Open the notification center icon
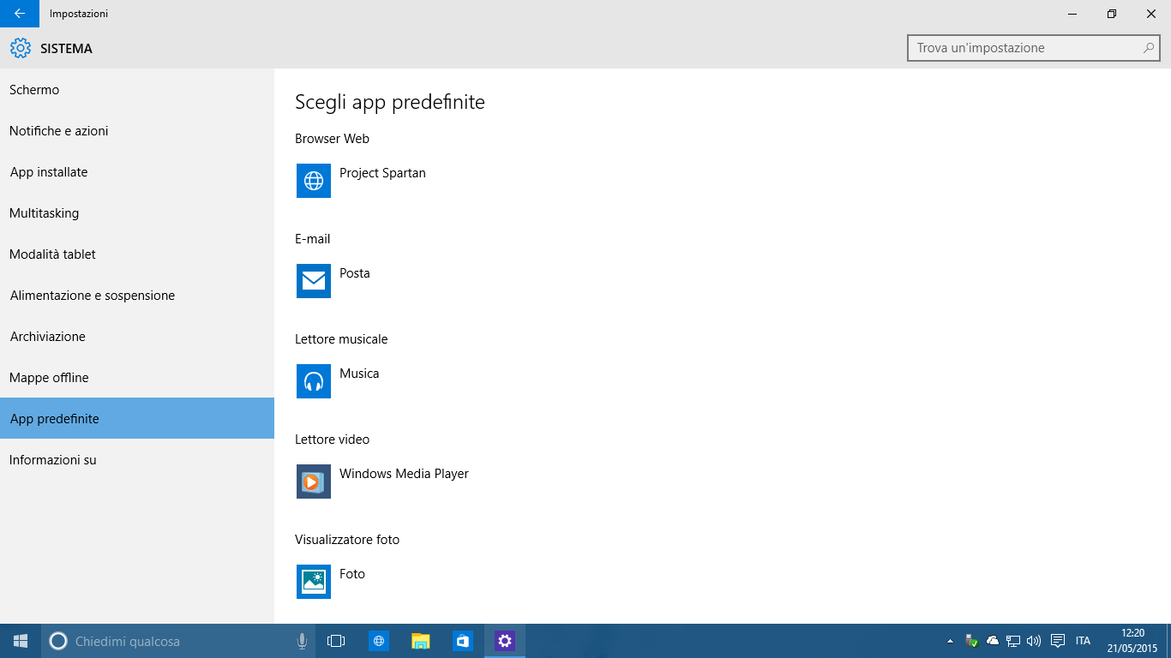The height and width of the screenshot is (658, 1171). [x=1058, y=641]
